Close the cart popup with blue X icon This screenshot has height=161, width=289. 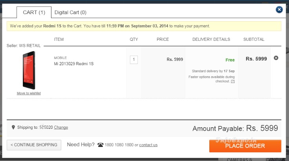pyautogui.click(x=279, y=9)
